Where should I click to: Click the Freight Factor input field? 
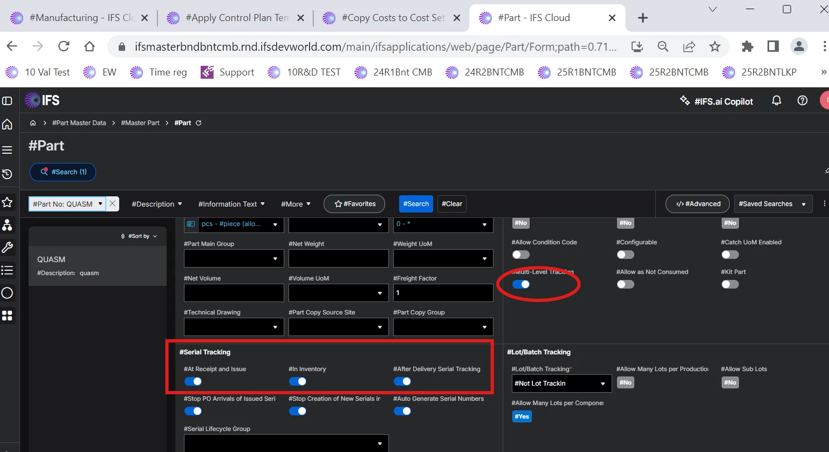tap(442, 293)
